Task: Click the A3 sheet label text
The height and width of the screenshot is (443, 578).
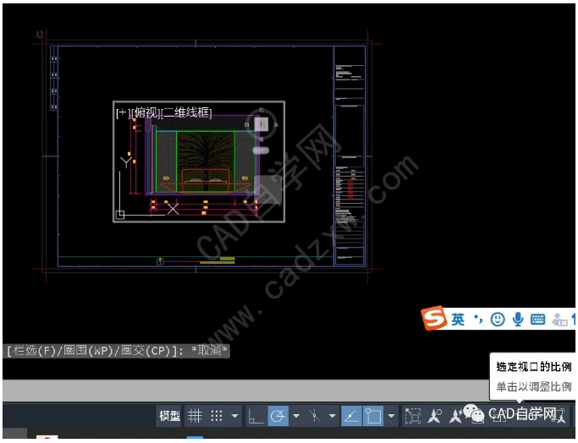Action: tap(39, 35)
